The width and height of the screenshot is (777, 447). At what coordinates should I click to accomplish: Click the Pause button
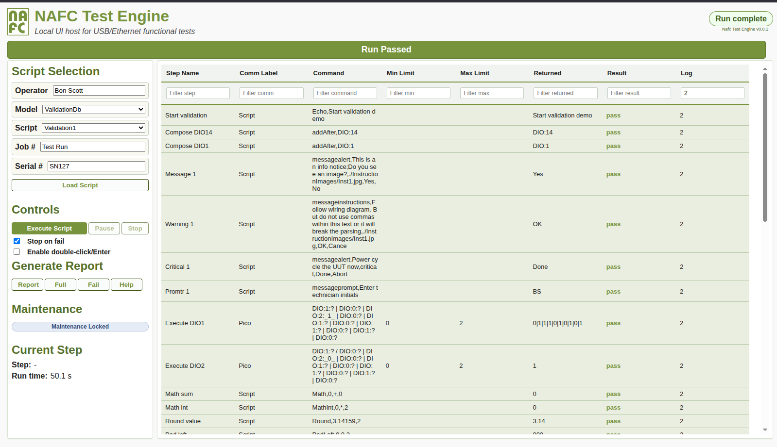[104, 229]
